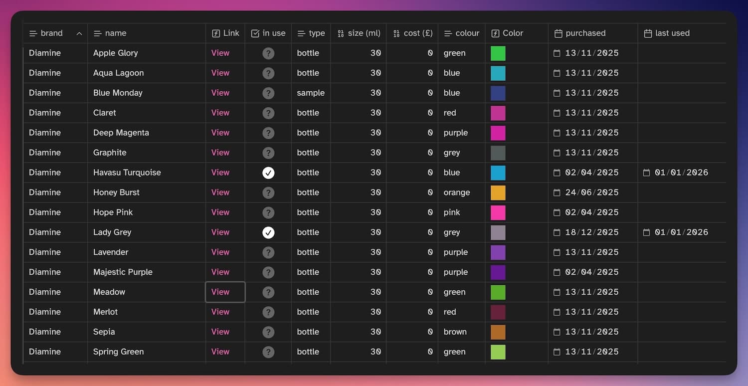Click the formula icon beside the Link header
This screenshot has width=748, height=386.
pos(216,33)
